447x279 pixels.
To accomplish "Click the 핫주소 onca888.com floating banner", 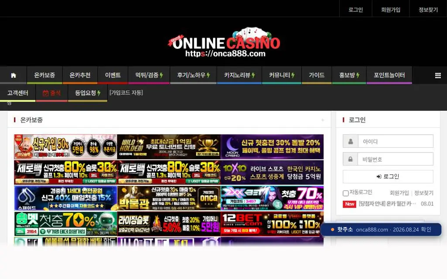I will [x=381, y=229].
